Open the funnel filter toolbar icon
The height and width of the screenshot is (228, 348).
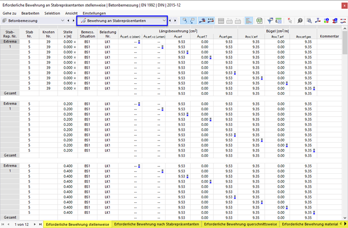coord(270,21)
